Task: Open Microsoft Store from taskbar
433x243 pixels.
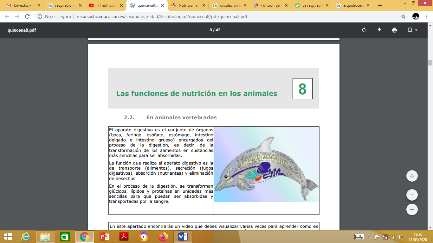Action: click(x=65, y=236)
